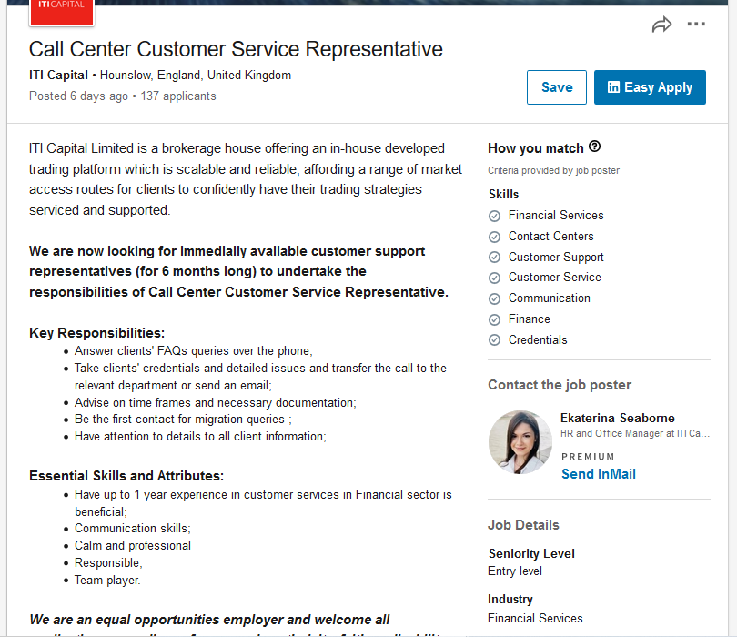Open the ITI Capital company link
This screenshot has width=737, height=637.
(58, 76)
